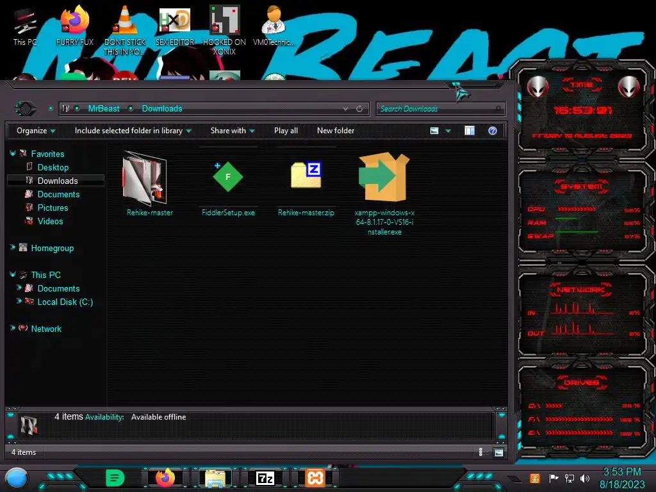Open the address bar history dropdown
656x492 pixels.
pyautogui.click(x=345, y=109)
